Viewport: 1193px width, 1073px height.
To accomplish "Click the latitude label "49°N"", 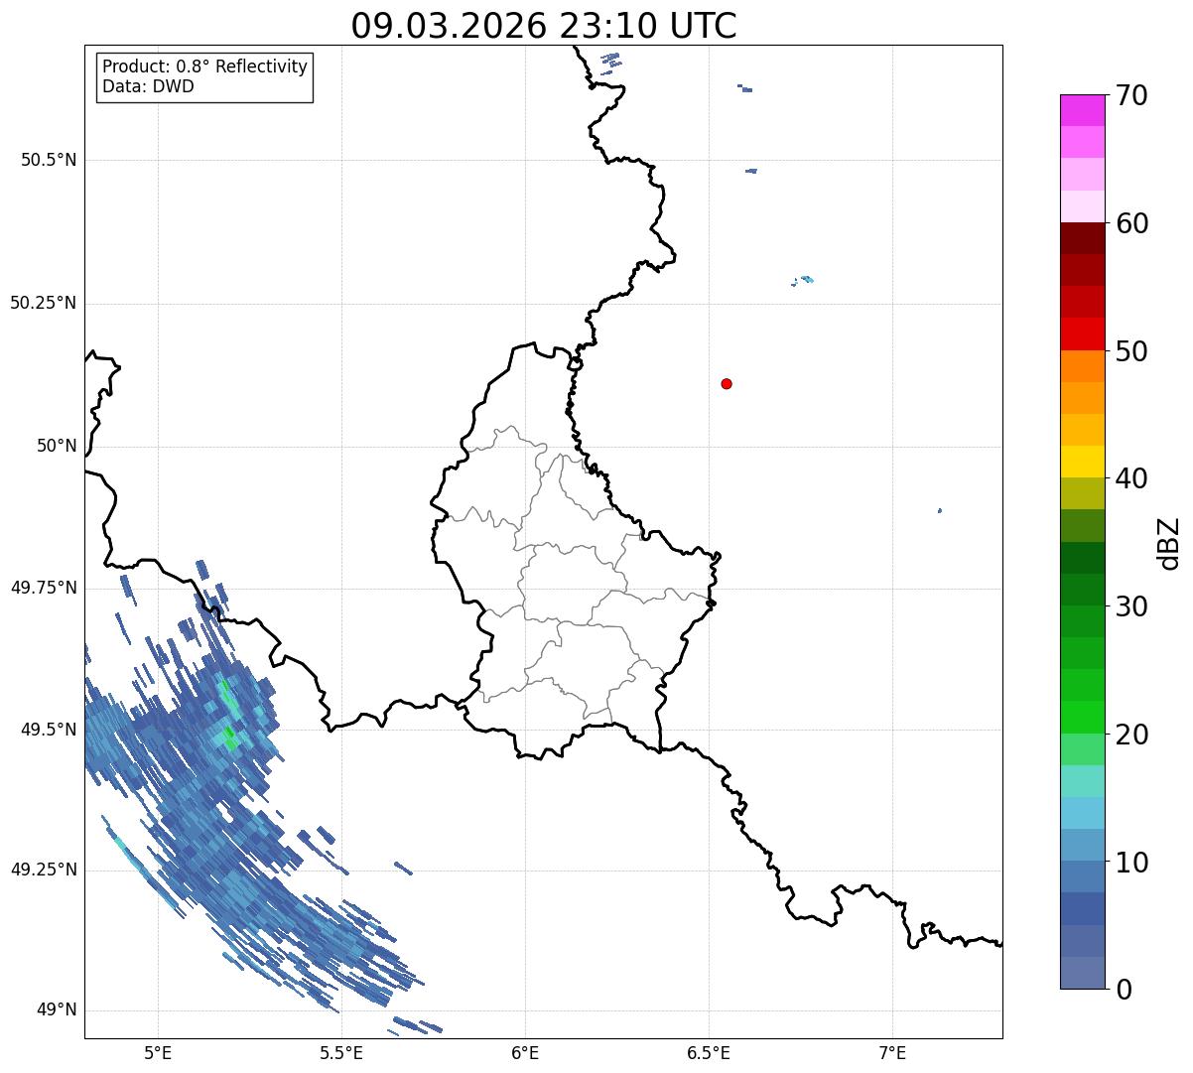I will point(57,1010).
